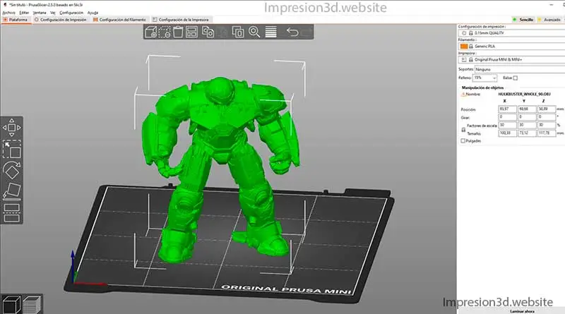Open the Editar menu
Image resolution: width=565 pixels, height=314 pixels.
(24, 13)
